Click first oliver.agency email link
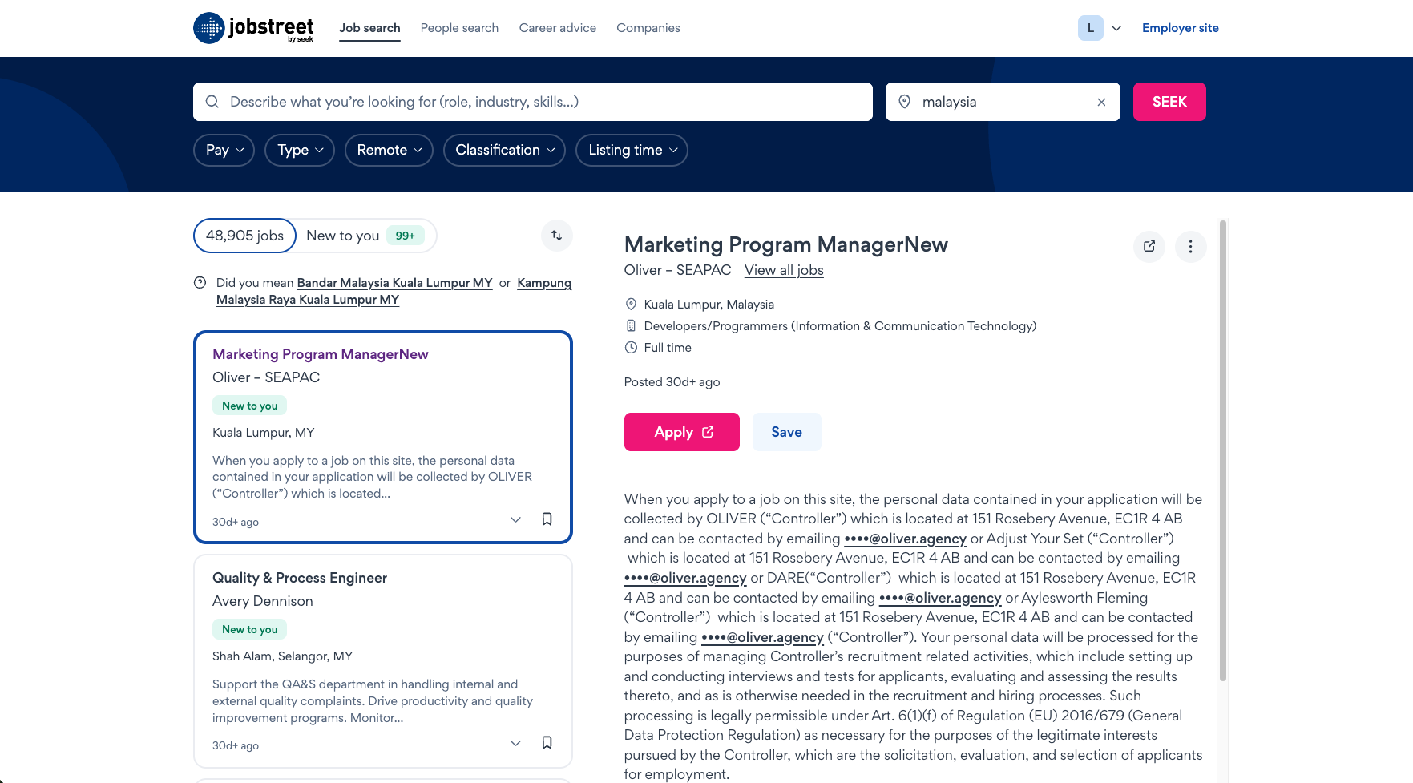The image size is (1413, 783). (x=906, y=539)
